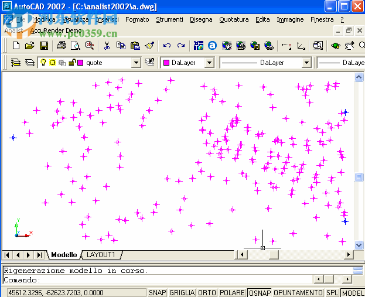Open the AccuRender Demo menu
The height and width of the screenshot is (297, 365).
point(56,30)
